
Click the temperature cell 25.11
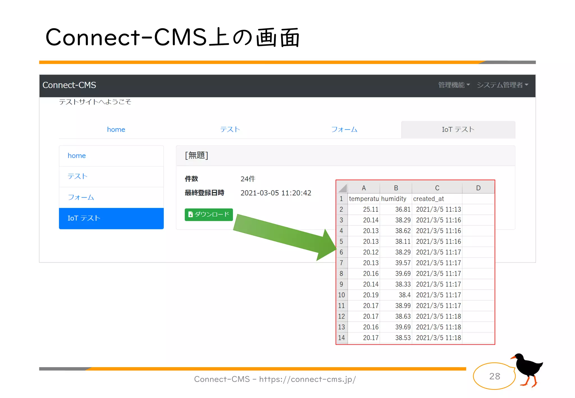(364, 209)
